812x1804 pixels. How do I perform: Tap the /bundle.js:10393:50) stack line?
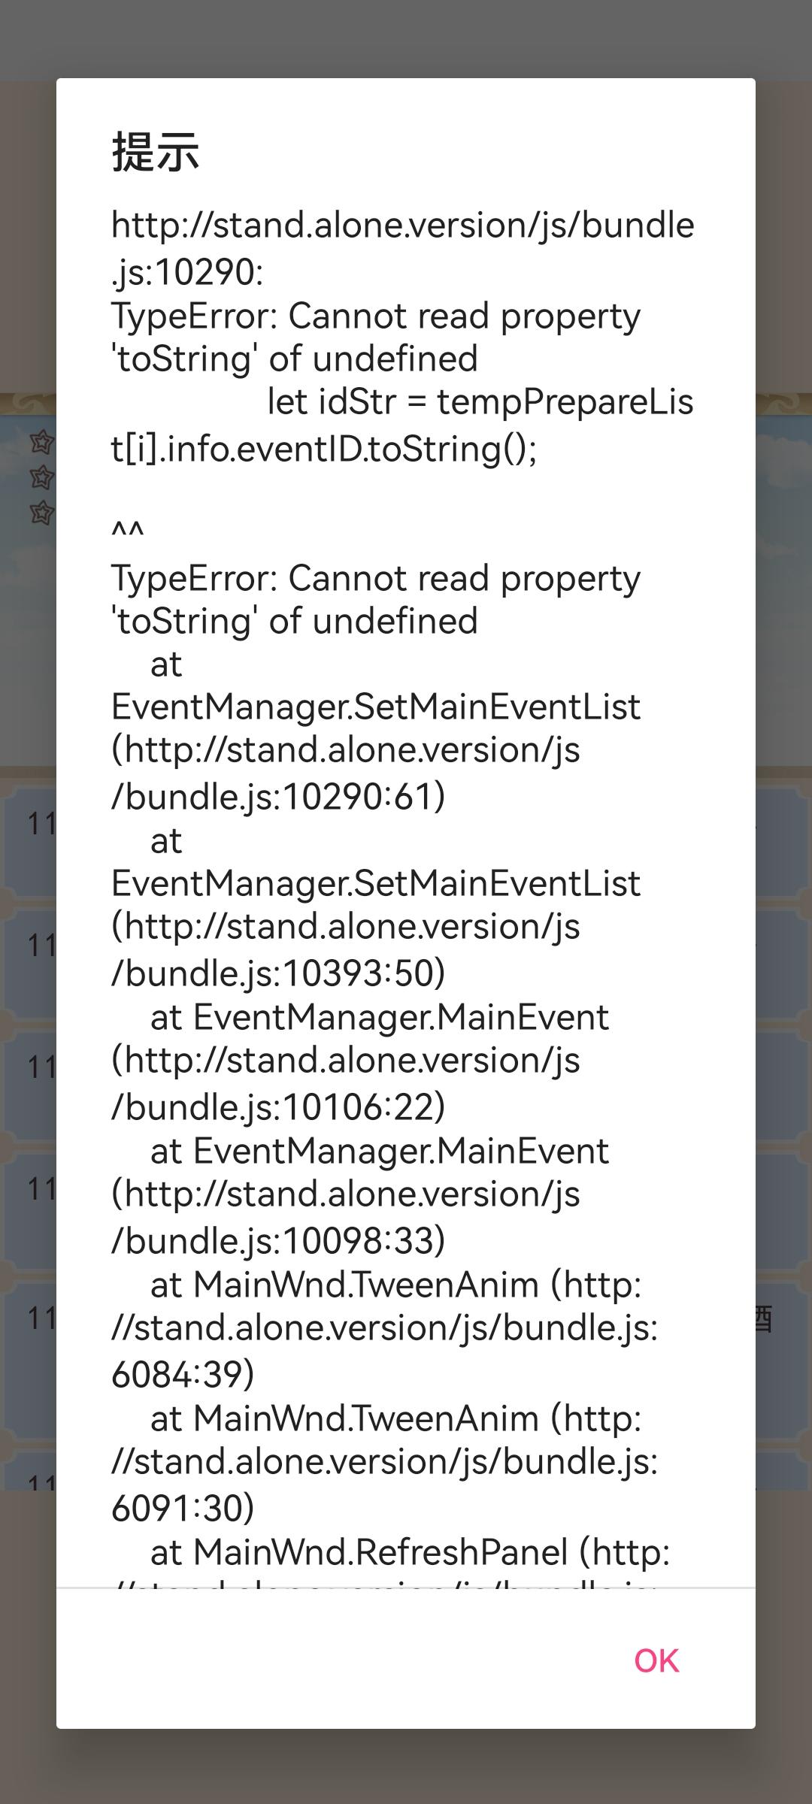(x=278, y=973)
